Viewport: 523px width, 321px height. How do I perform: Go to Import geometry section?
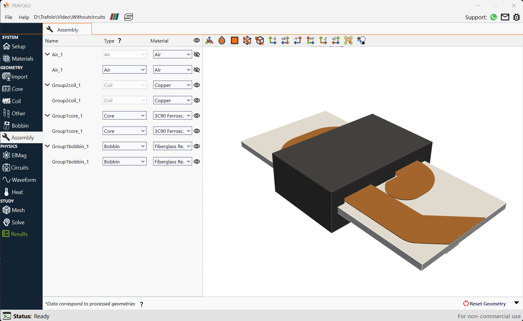21,77
